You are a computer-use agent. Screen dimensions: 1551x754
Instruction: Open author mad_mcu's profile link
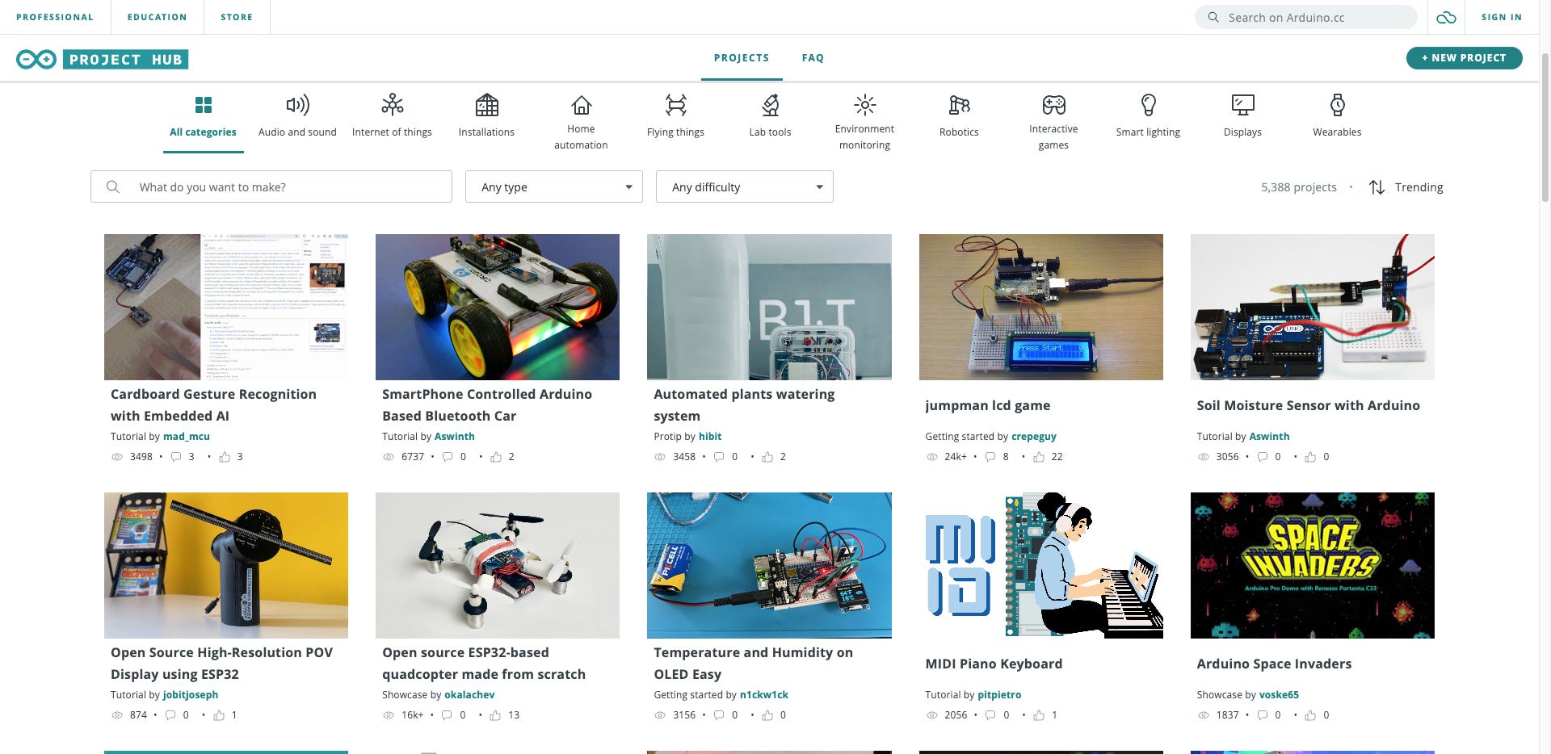coord(187,437)
